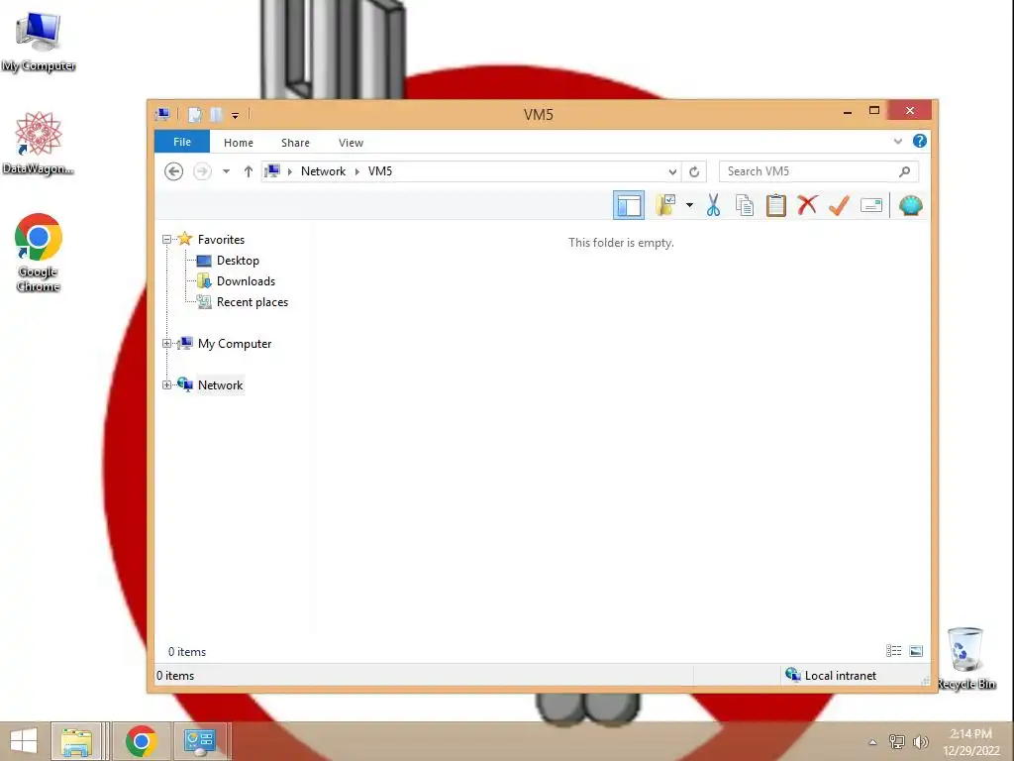Select Downloads under Favorites
1014x761 pixels.
[246, 280]
